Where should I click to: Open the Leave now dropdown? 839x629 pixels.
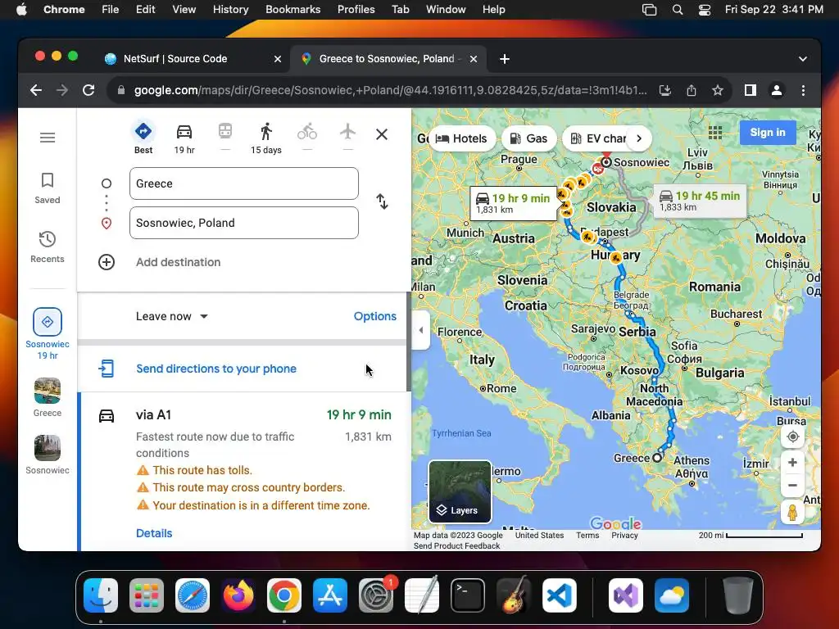pyautogui.click(x=172, y=316)
